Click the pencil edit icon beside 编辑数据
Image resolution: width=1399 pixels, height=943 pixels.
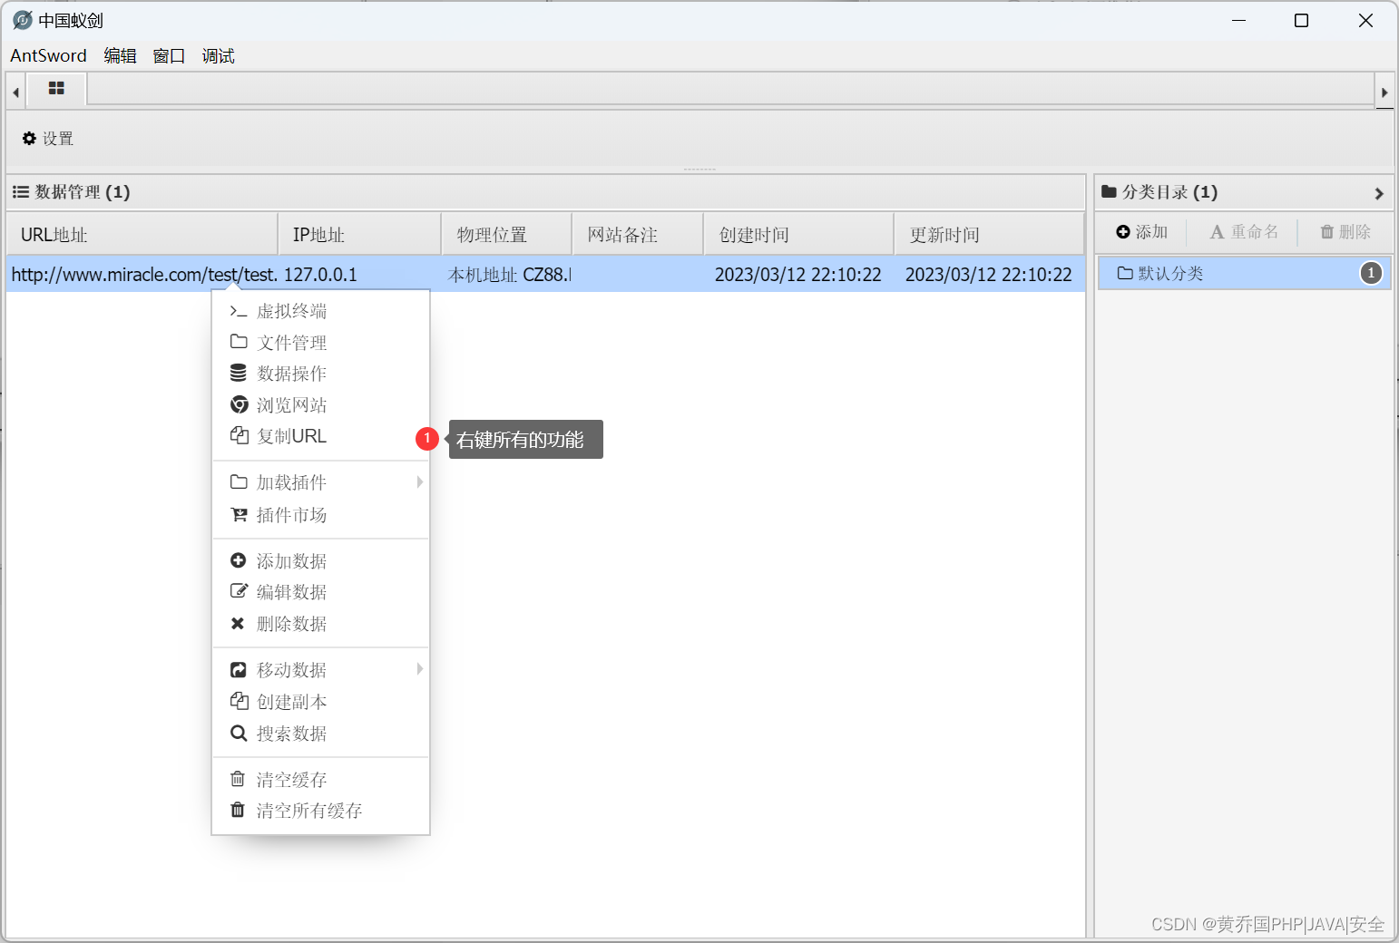click(239, 591)
